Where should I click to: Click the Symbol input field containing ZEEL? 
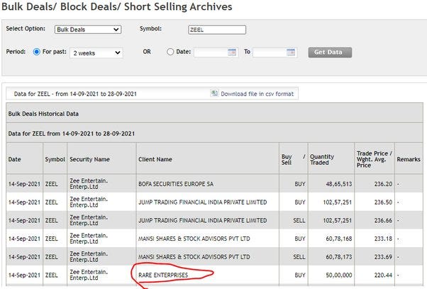click(217, 30)
